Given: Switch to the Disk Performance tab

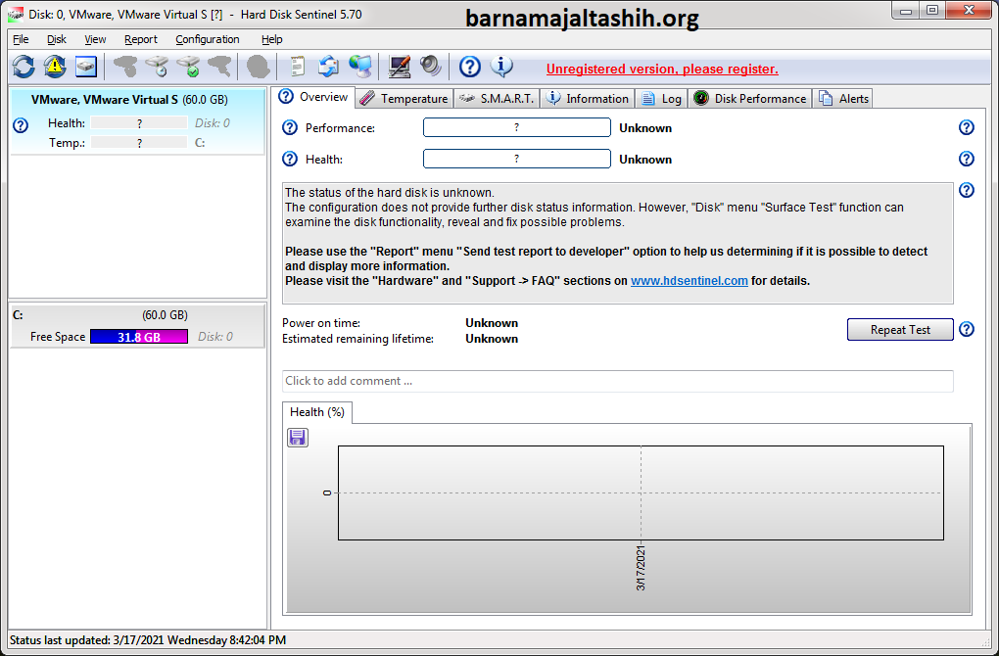Looking at the screenshot, I should coord(750,99).
